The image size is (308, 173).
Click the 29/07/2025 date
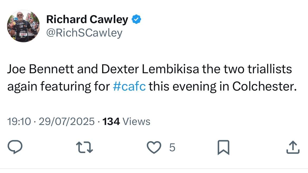click(67, 122)
